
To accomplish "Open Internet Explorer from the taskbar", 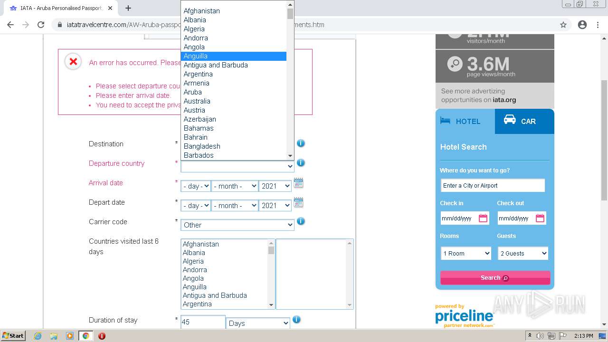I will (38, 336).
